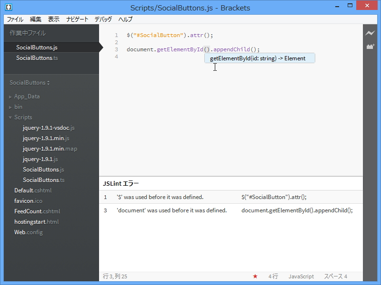Click appendChild in code line 3
Image resolution: width=381 pixels, height=285 pixels.
[x=231, y=49]
